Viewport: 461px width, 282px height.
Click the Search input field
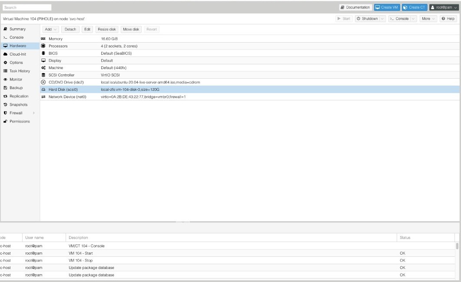click(x=27, y=7)
